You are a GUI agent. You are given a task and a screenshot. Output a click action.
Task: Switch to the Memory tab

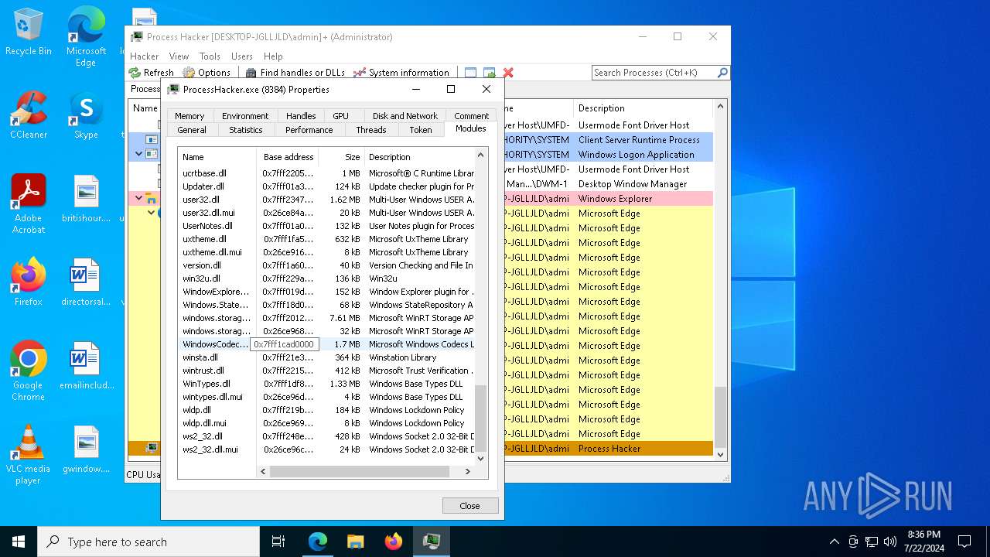pyautogui.click(x=189, y=116)
